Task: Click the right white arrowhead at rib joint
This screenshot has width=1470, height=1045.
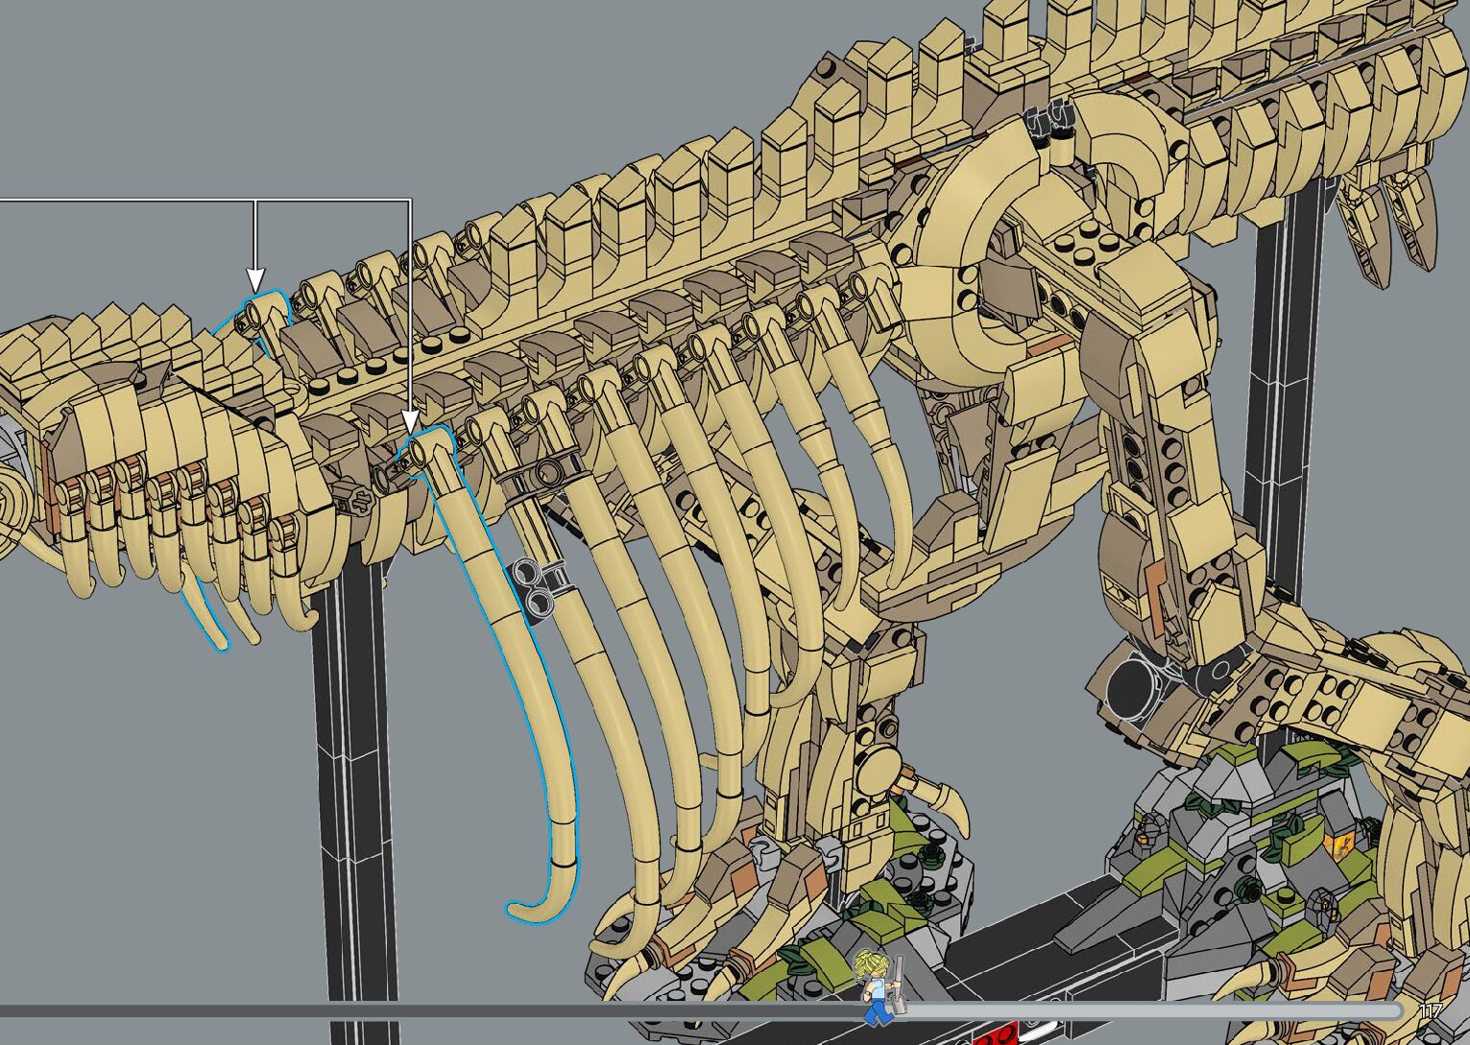Action: 410,422
